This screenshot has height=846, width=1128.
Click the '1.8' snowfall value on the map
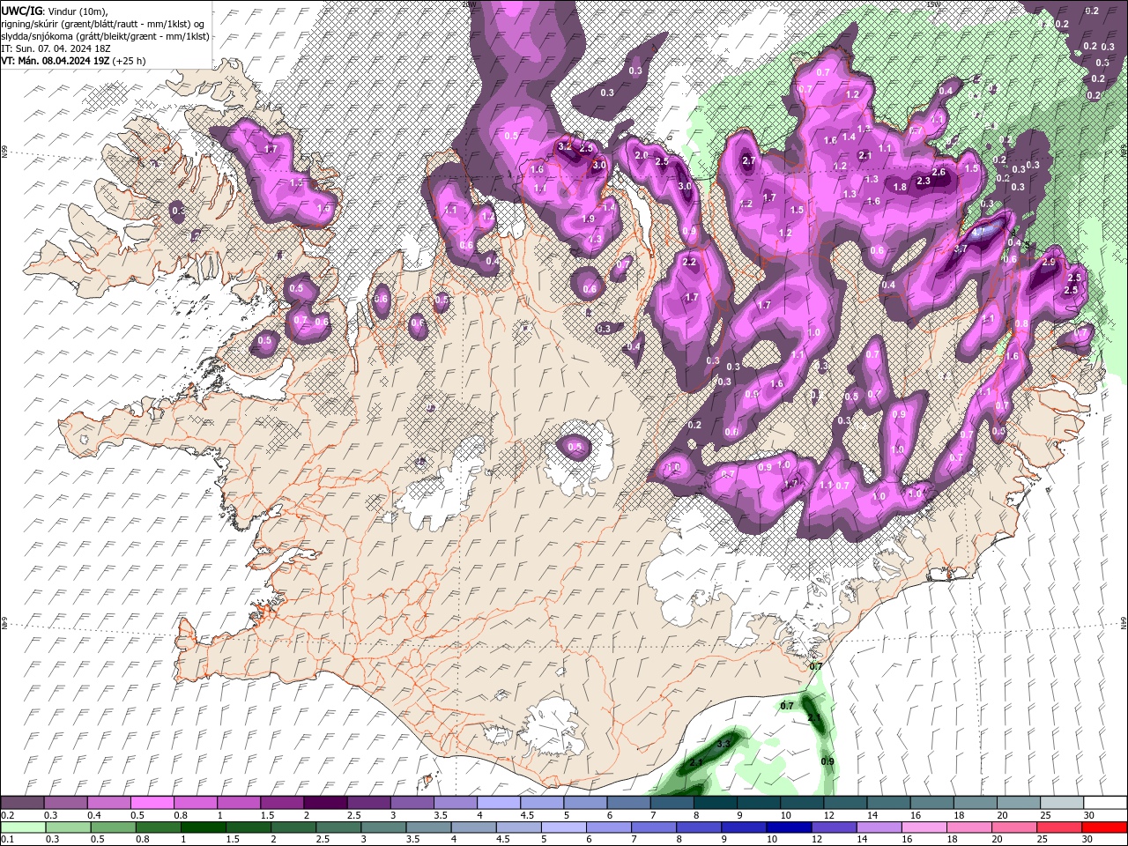click(900, 187)
